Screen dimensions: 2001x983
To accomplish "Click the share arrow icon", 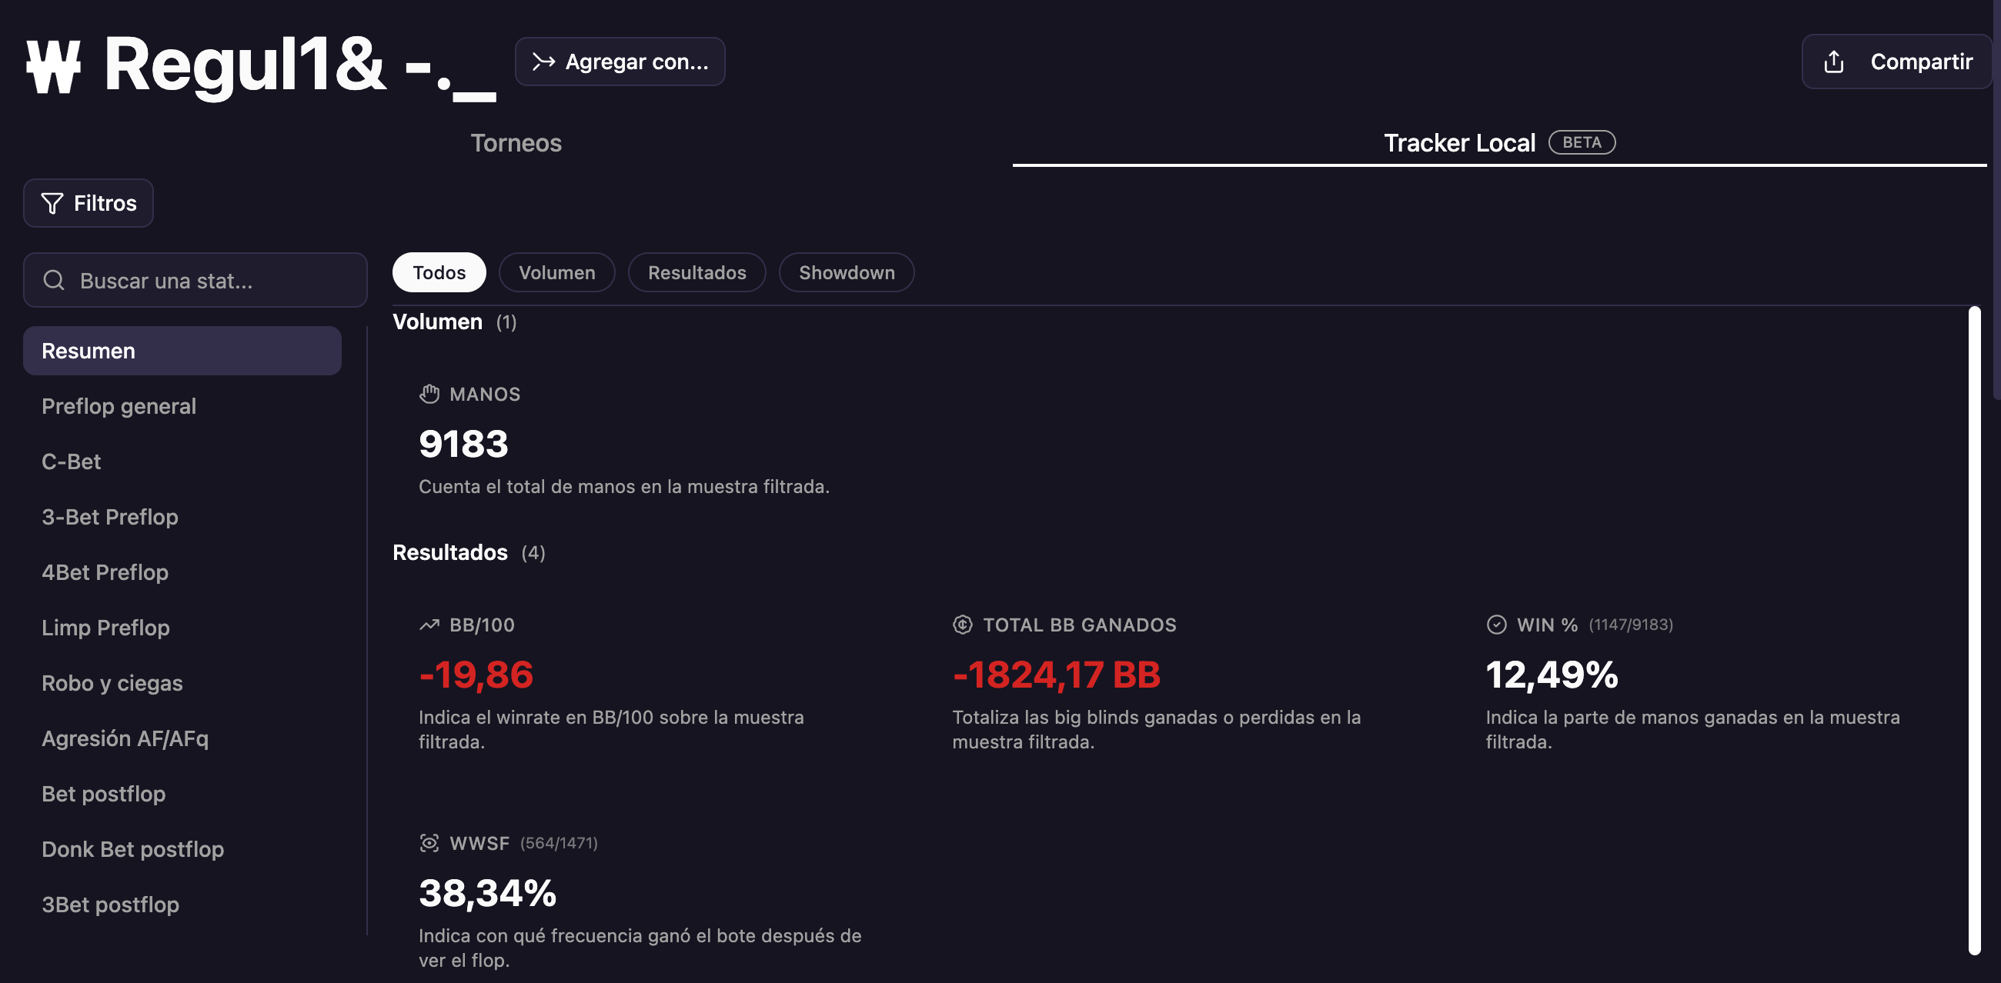I will (x=1834, y=62).
